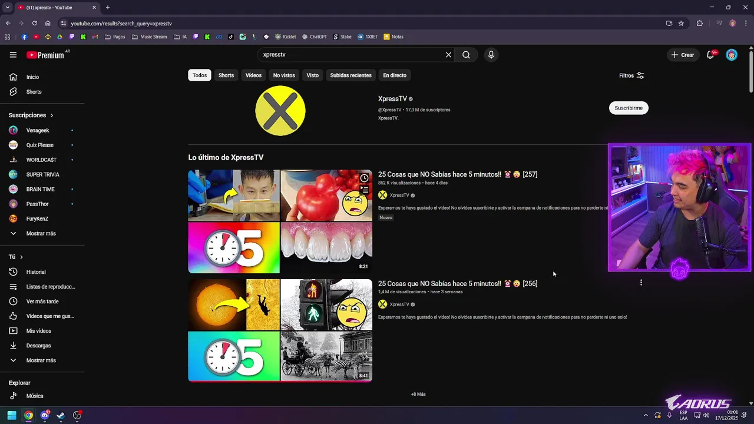
Task: Click XpressTV channel under video [257]
Action: click(399, 195)
